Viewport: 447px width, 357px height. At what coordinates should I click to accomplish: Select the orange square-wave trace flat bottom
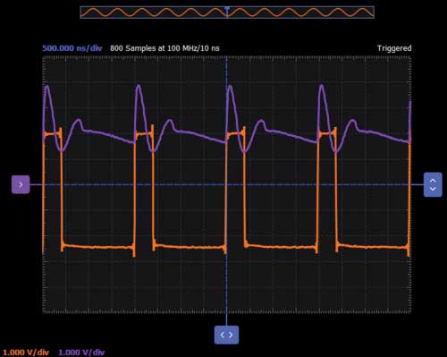point(98,247)
